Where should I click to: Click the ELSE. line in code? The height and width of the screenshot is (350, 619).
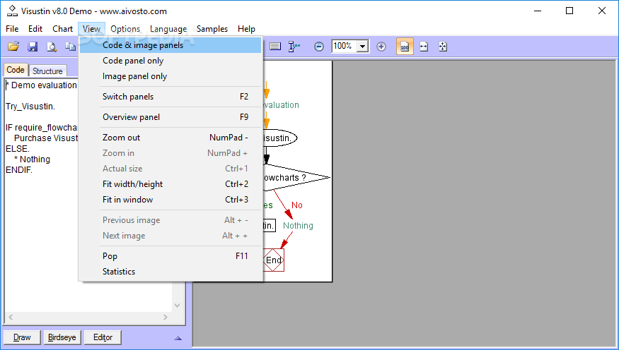(18, 149)
